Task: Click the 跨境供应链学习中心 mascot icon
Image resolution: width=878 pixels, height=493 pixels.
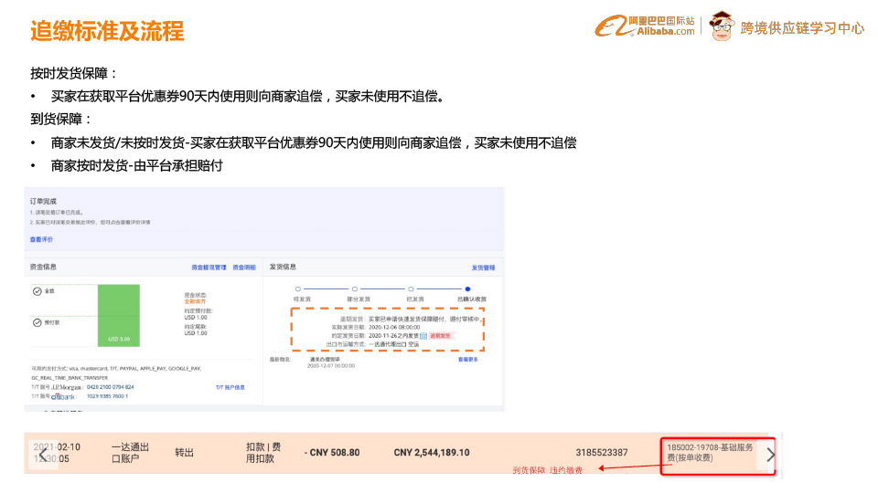Action: point(723,26)
